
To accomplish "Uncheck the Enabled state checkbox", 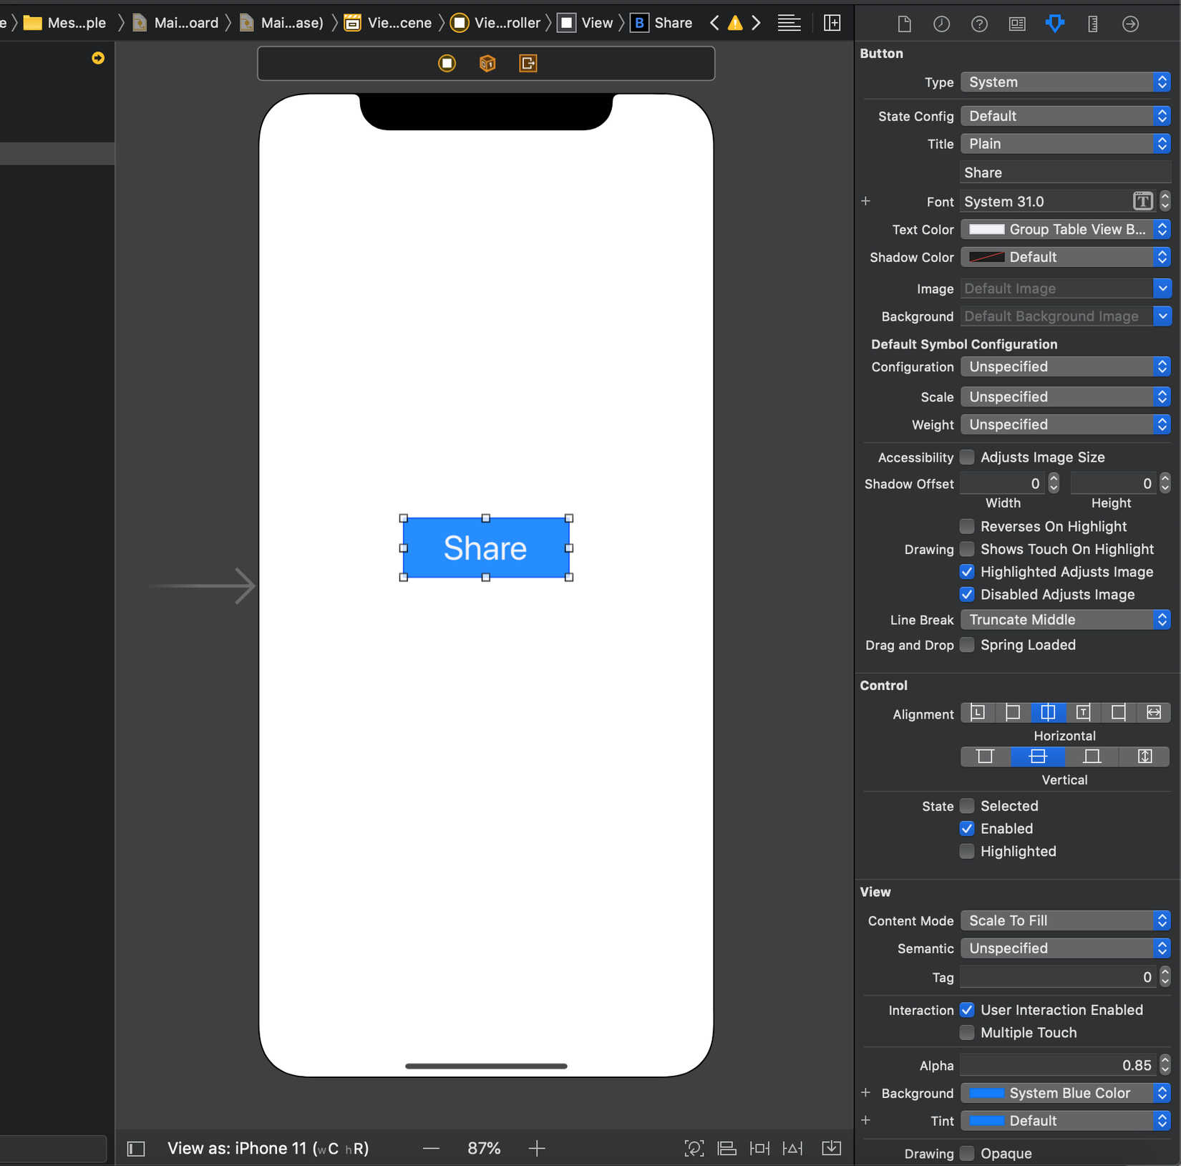I will (967, 828).
